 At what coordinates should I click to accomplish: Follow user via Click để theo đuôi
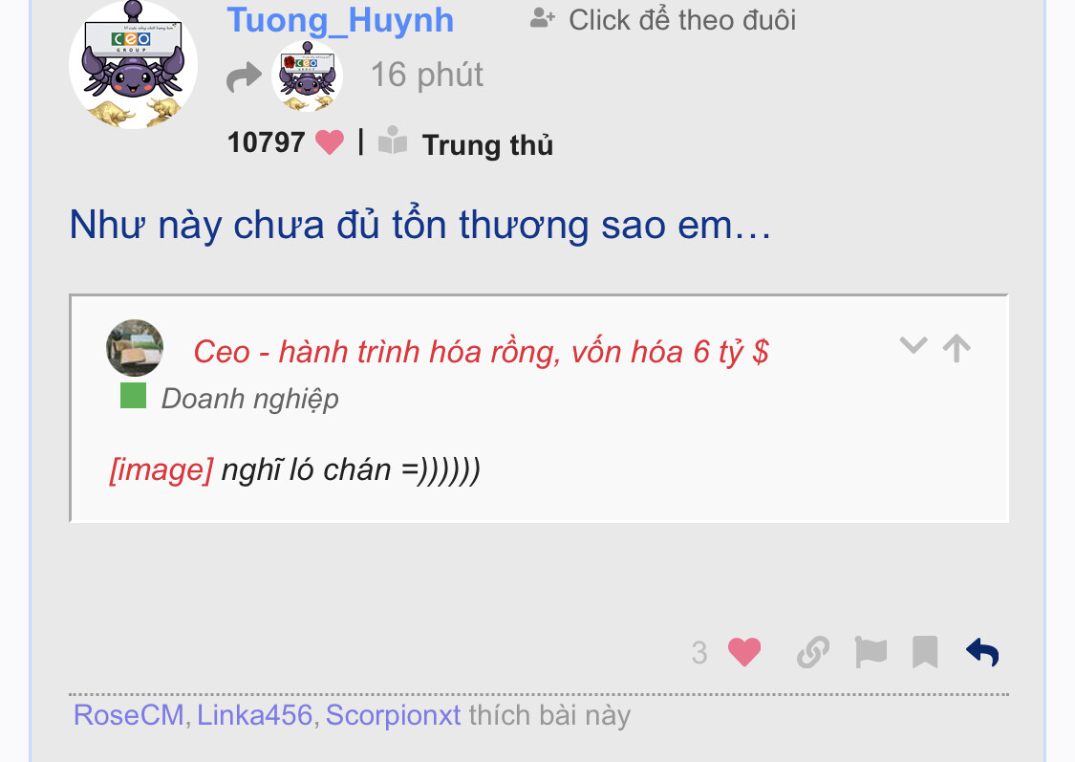point(682,20)
